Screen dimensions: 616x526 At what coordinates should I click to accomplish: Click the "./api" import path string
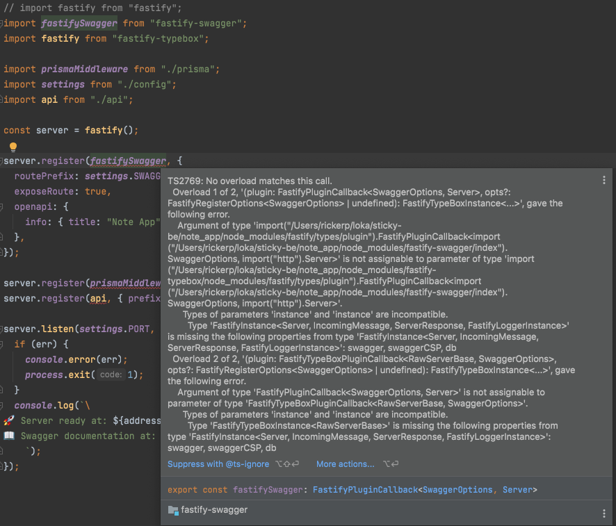[109, 100]
